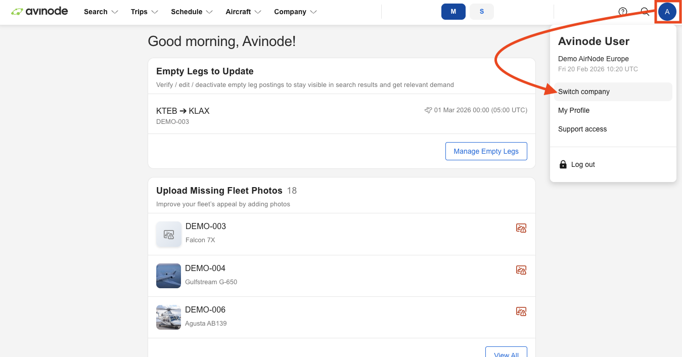The width and height of the screenshot is (682, 357).
Task: Click the DEMO-004 aircraft thumbnail
Action: (x=168, y=276)
